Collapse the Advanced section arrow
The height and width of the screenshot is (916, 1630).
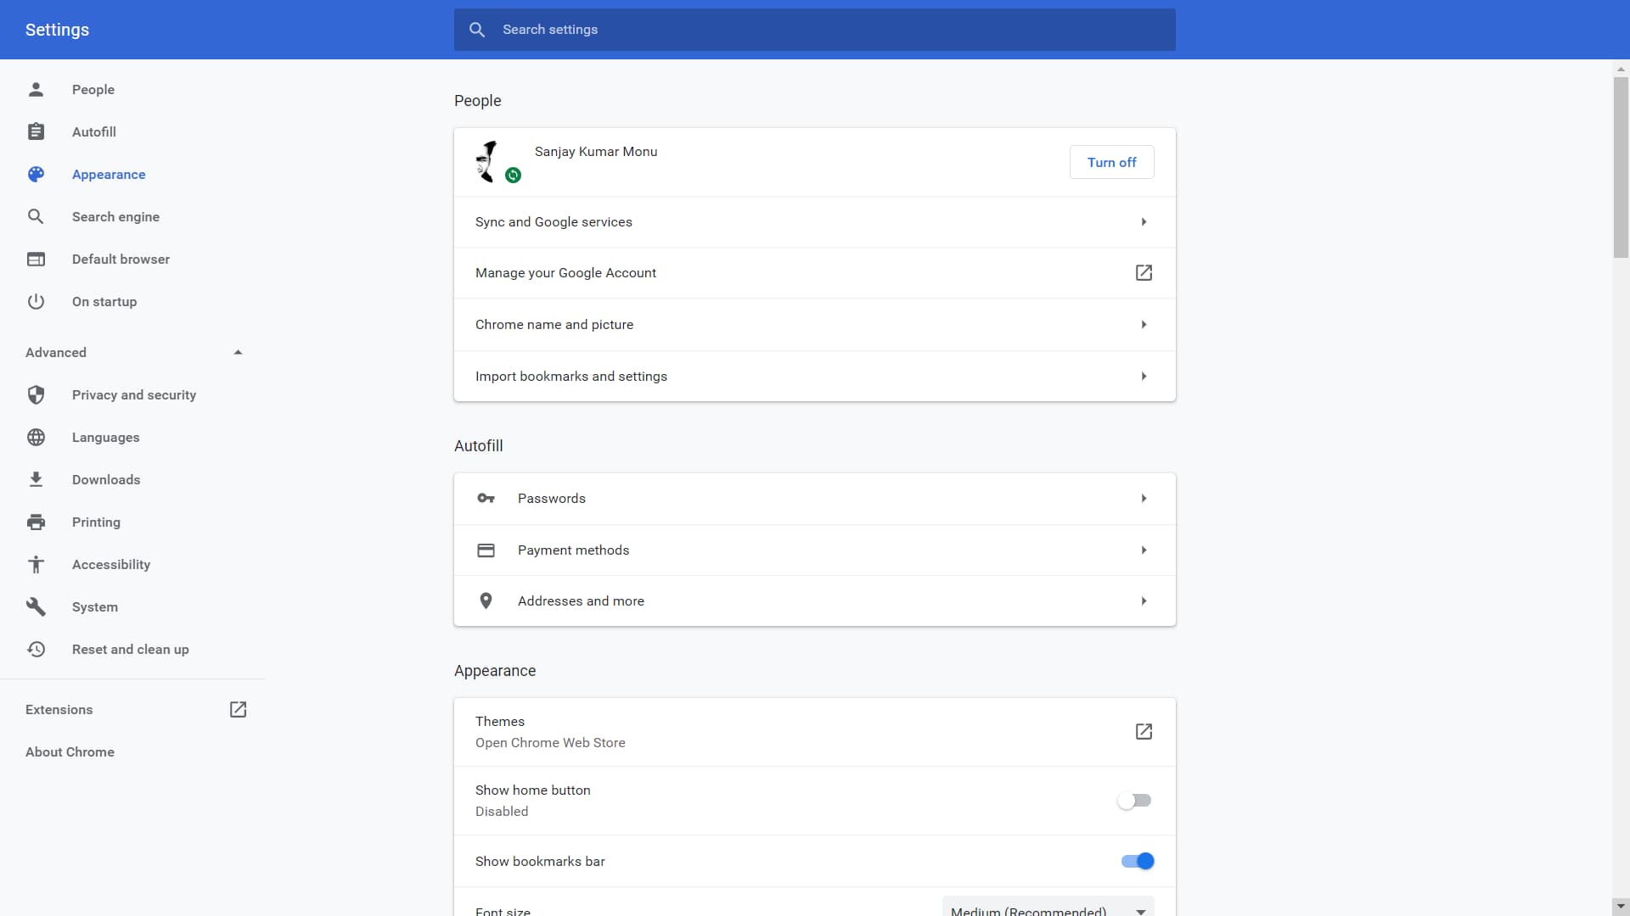(x=238, y=352)
